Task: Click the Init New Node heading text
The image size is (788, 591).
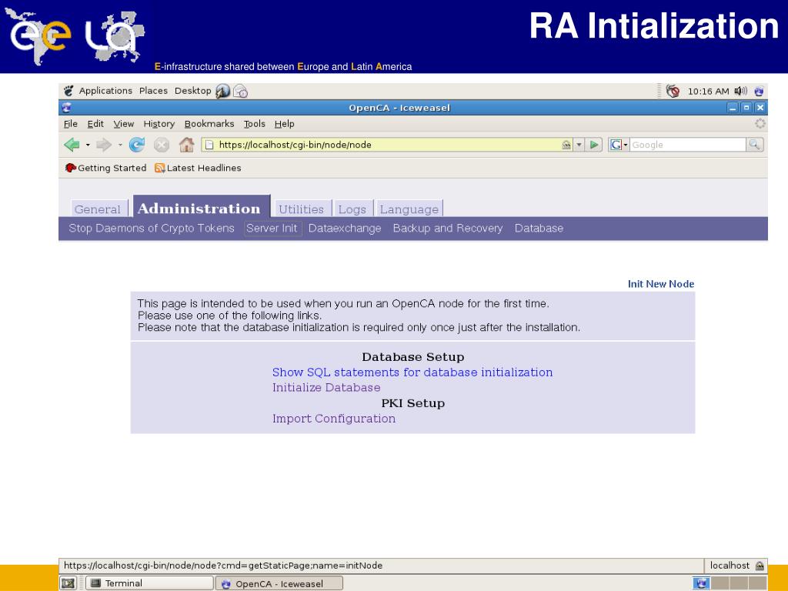Action: 661,284
